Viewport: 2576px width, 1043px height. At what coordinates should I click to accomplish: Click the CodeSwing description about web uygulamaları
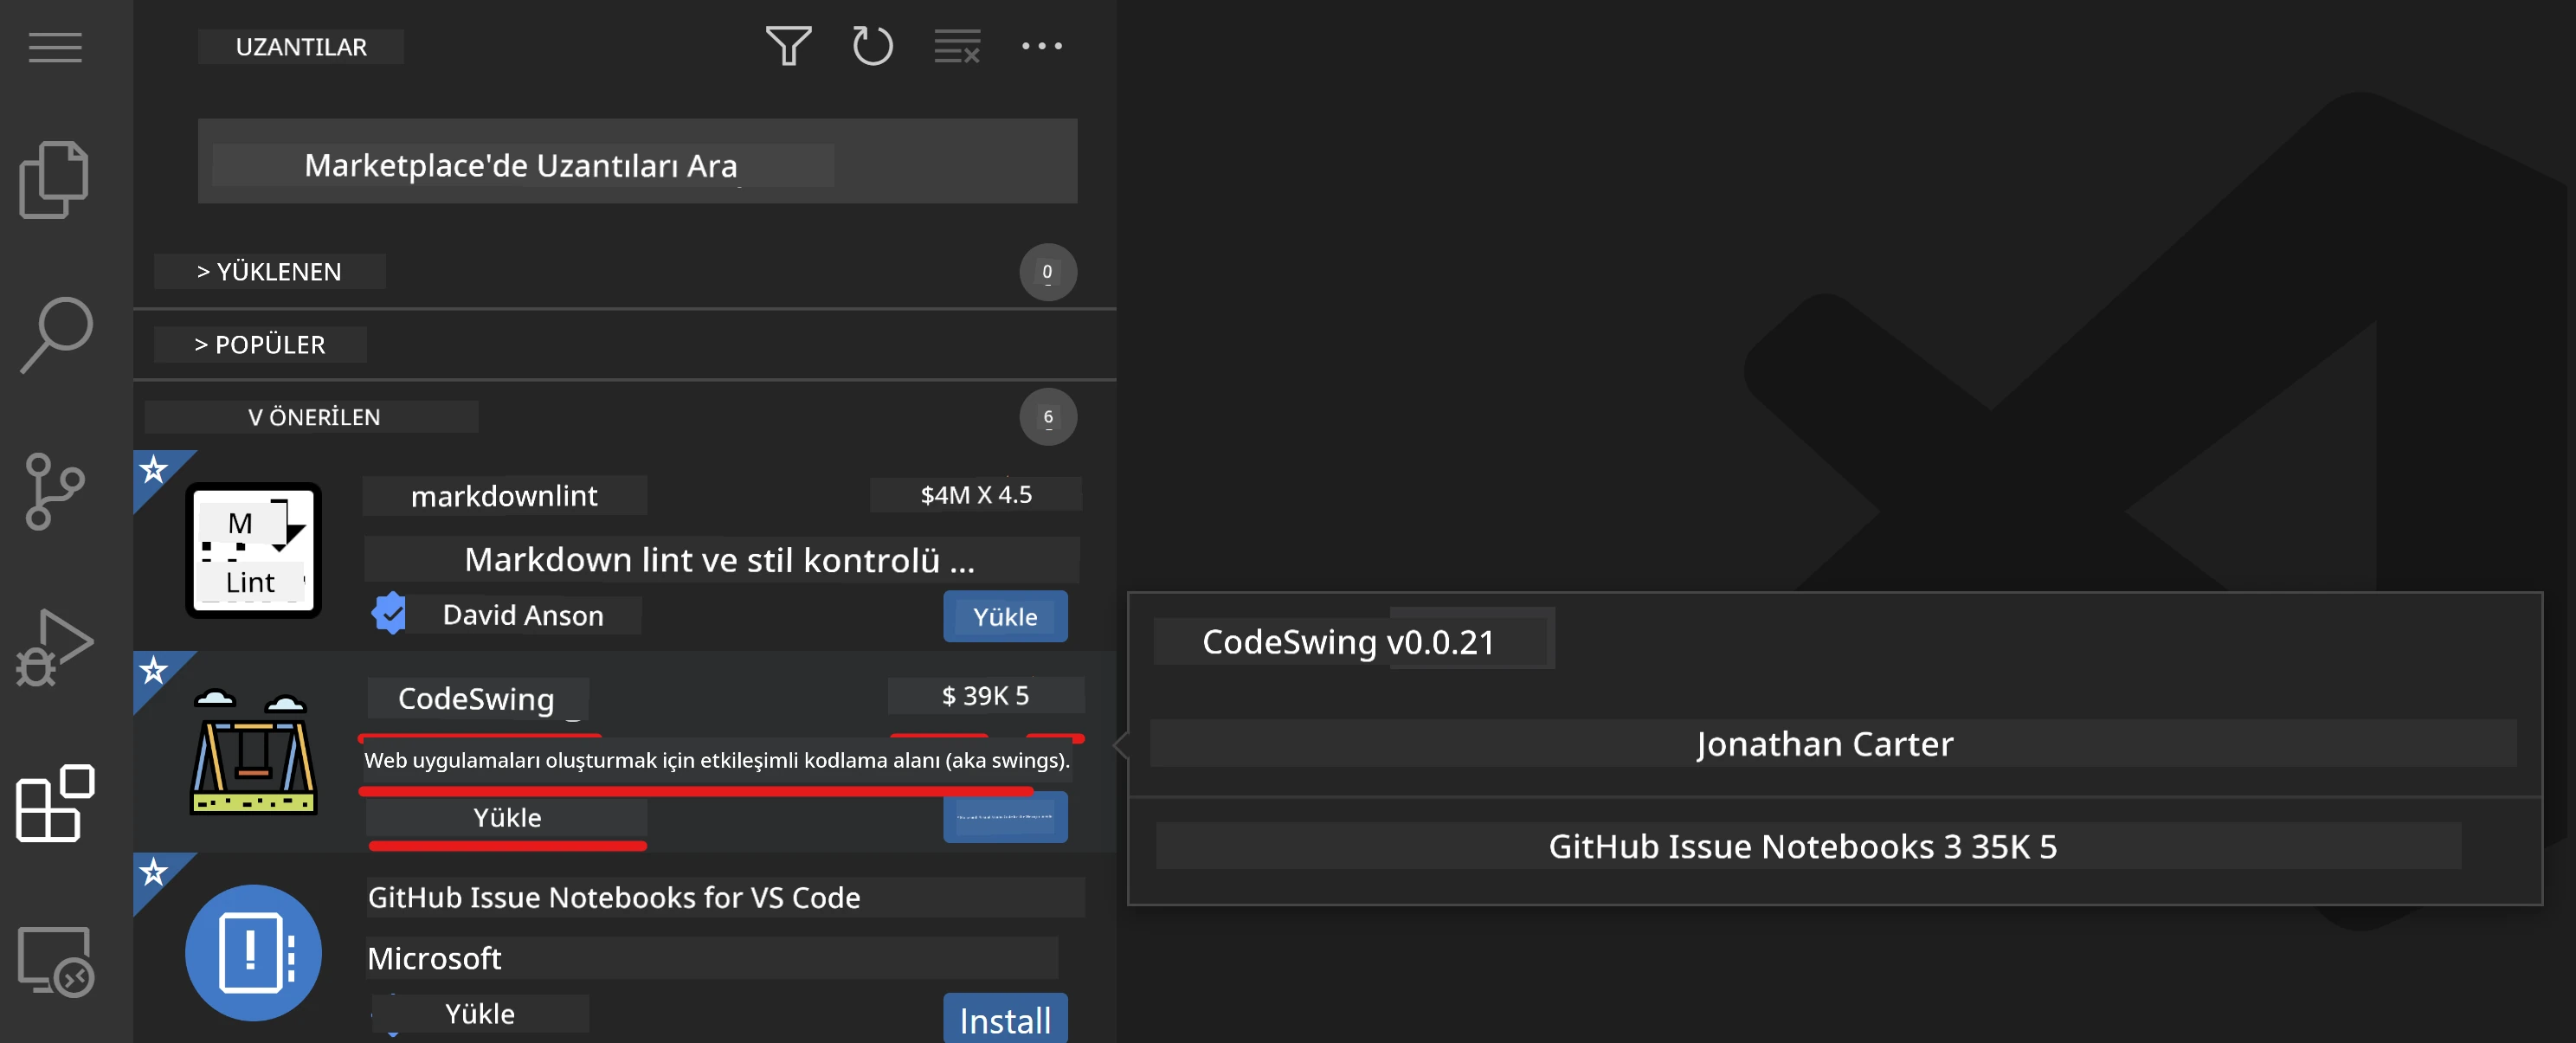click(x=717, y=760)
